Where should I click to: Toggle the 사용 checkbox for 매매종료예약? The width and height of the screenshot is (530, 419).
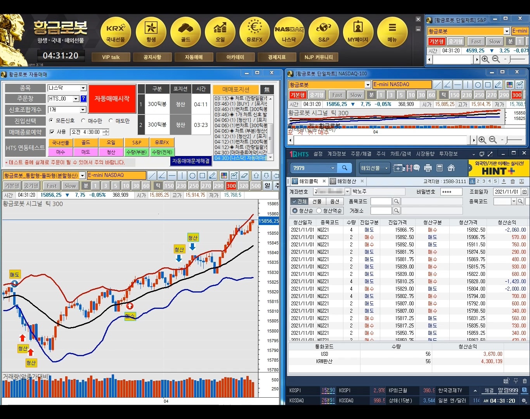pyautogui.click(x=52, y=132)
